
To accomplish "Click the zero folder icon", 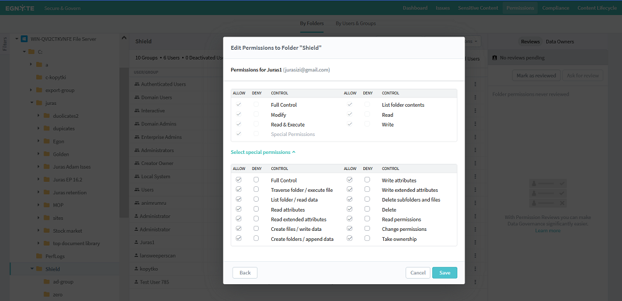I will point(47,295).
